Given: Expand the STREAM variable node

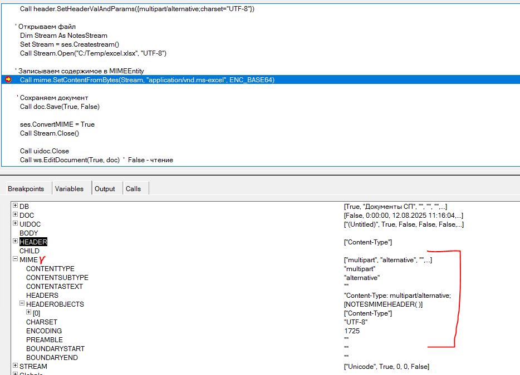Looking at the screenshot, I should click(16, 366).
